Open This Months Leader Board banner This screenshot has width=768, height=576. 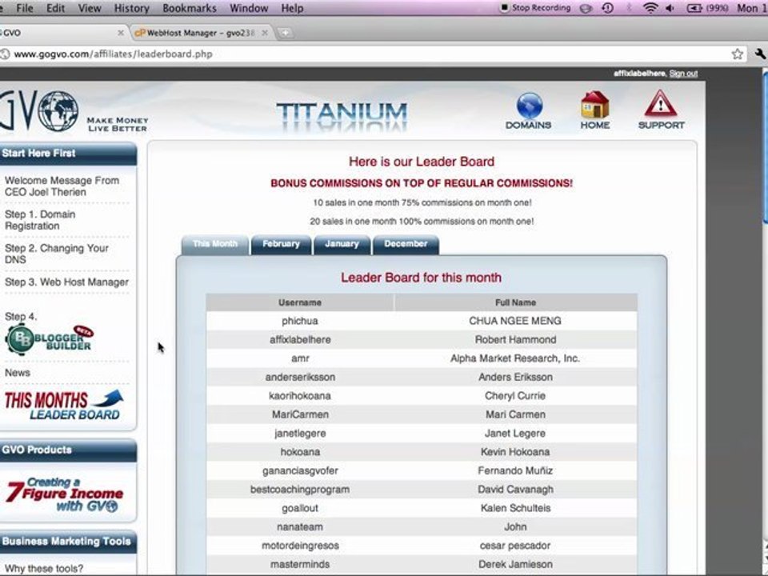64,405
